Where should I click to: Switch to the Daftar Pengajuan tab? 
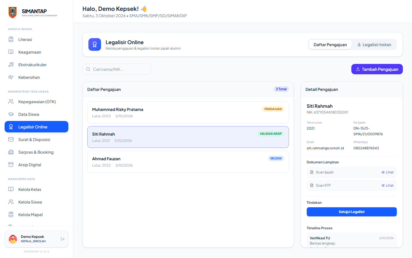(x=330, y=44)
